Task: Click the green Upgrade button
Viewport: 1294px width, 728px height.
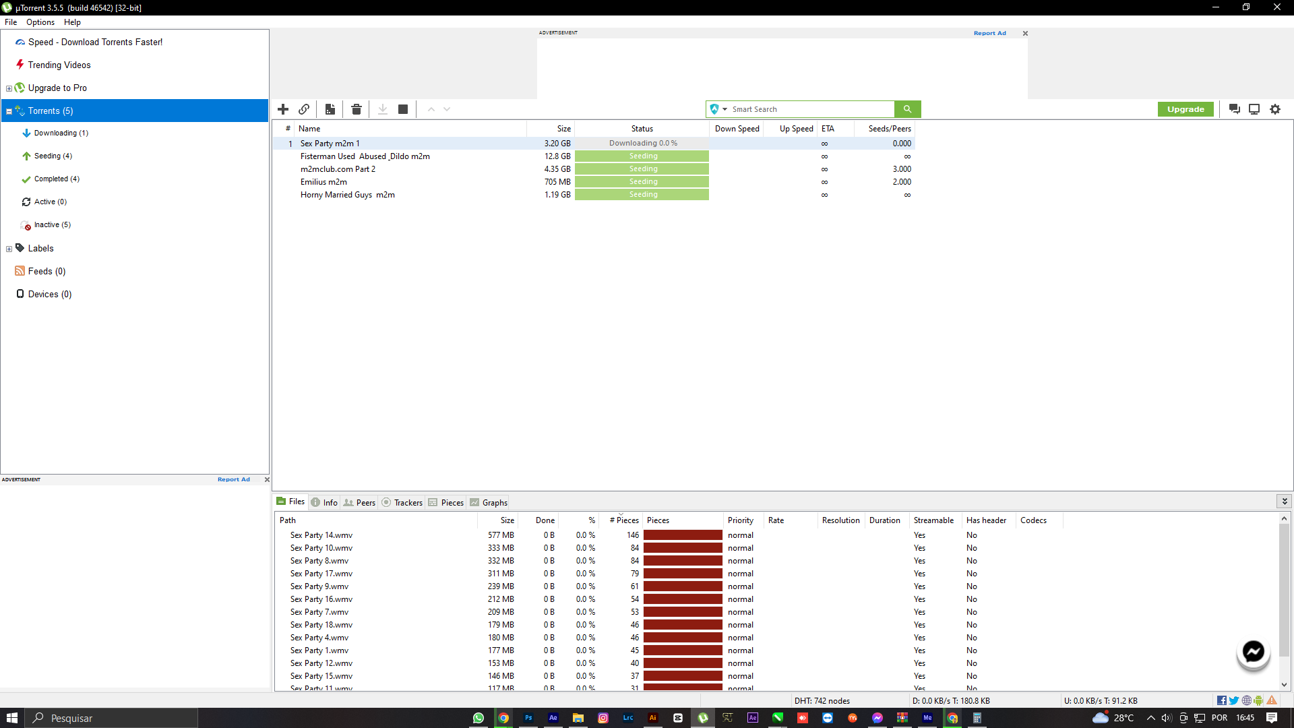Action: pos(1185,109)
